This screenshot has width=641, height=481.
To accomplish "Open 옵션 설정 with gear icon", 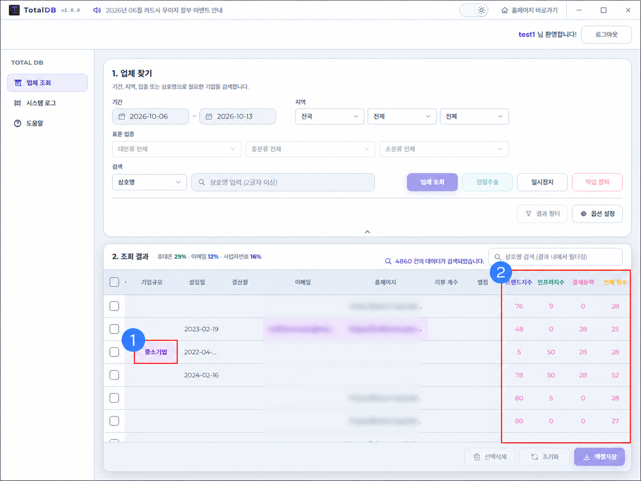I will point(597,214).
